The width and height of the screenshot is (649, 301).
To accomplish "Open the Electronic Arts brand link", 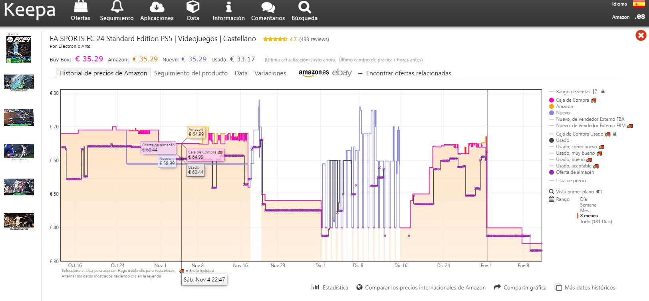I will pyautogui.click(x=74, y=46).
